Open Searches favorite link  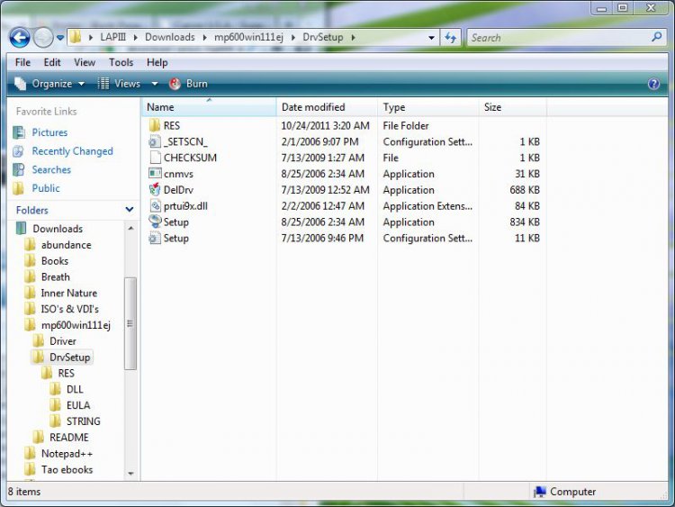tap(51, 169)
